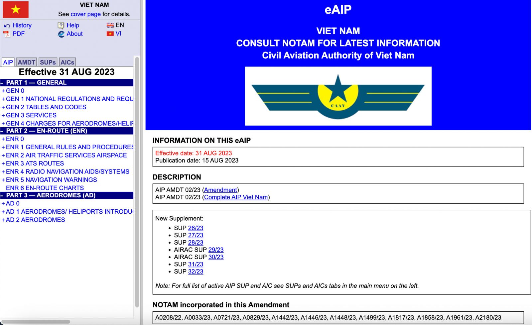Expand GEN 2 TABLES AND CODES plus sign
This screenshot has width=532, height=325.
click(x=3, y=107)
